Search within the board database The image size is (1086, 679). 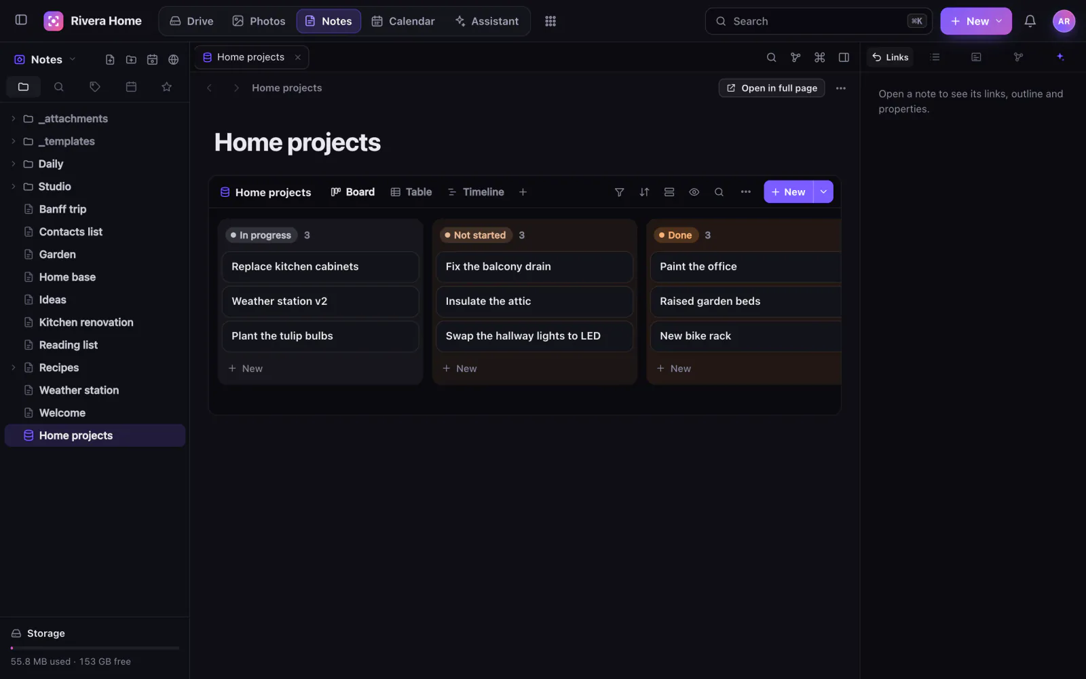click(719, 192)
